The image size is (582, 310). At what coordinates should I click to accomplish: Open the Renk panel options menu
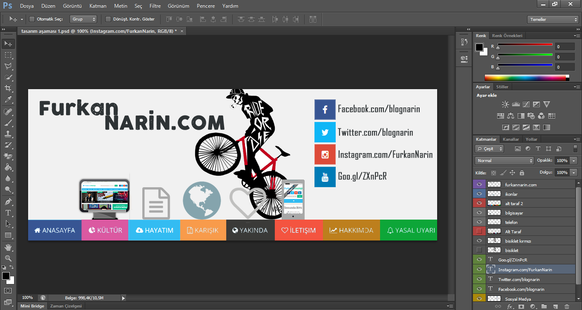pyautogui.click(x=577, y=36)
